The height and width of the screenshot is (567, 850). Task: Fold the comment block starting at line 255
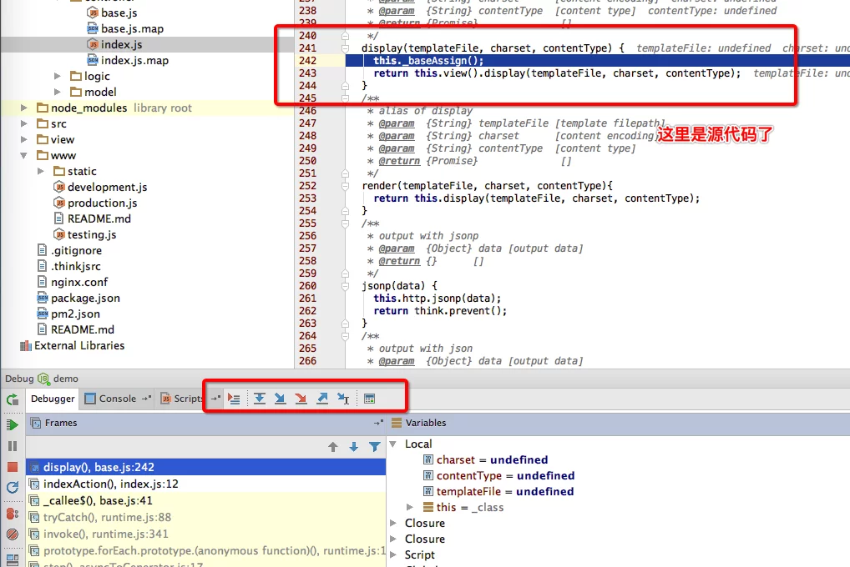pyautogui.click(x=346, y=223)
